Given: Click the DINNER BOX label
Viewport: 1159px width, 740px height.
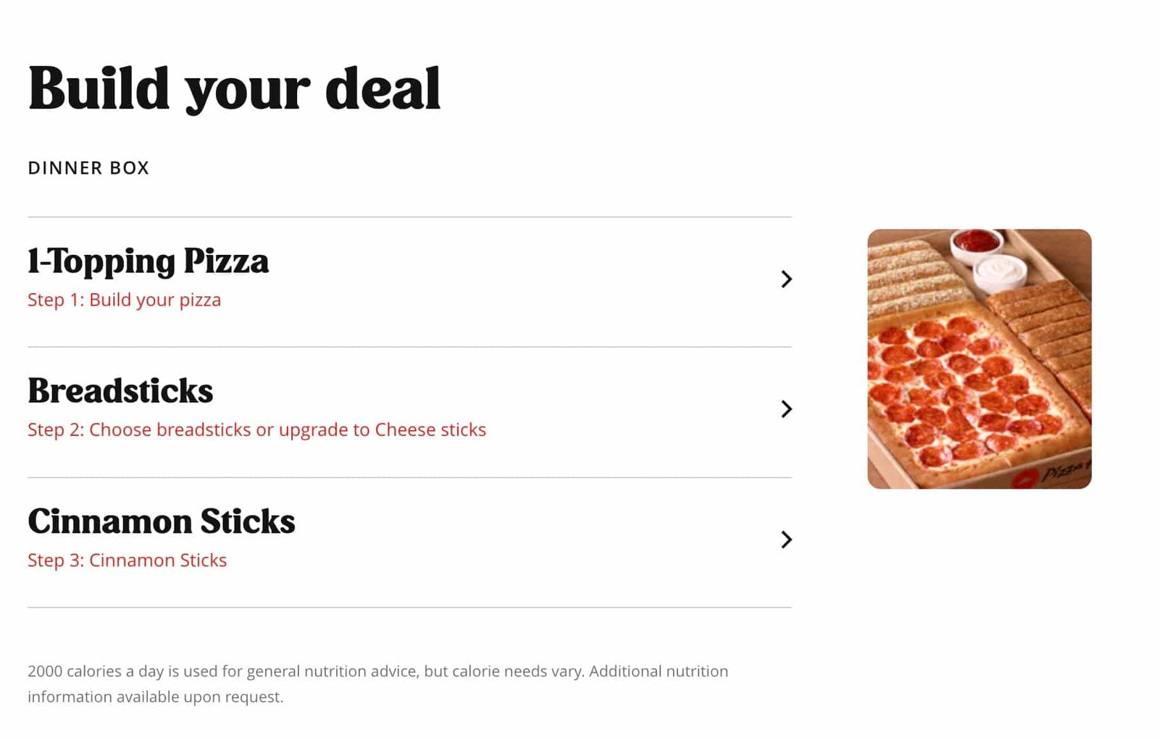Looking at the screenshot, I should [x=88, y=167].
